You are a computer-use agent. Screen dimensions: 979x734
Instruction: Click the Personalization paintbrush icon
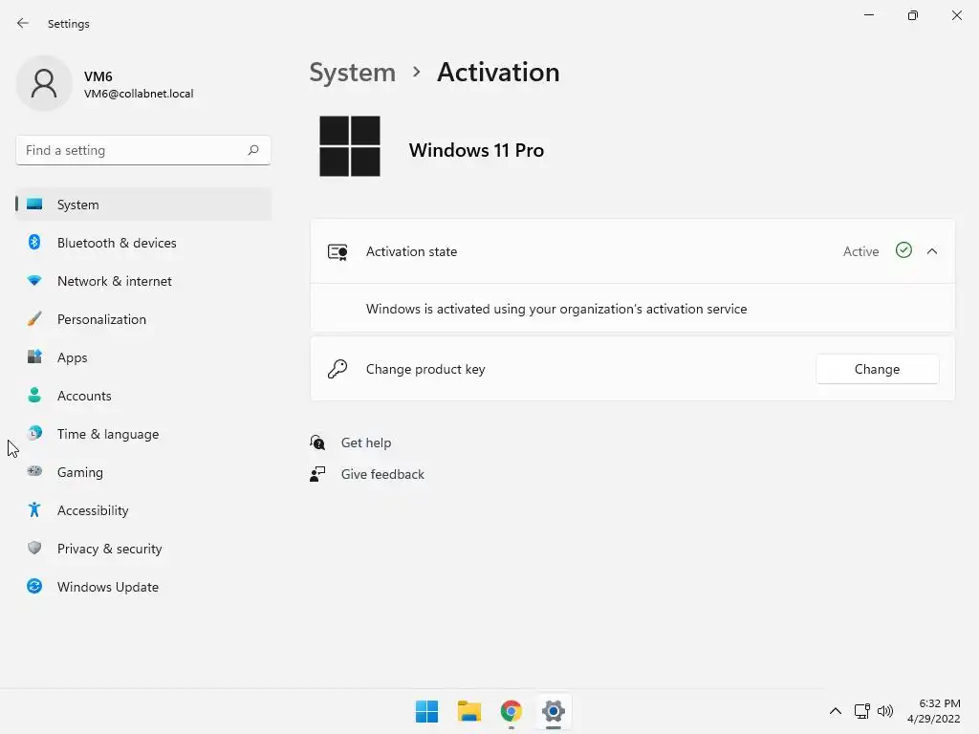pyautogui.click(x=34, y=319)
